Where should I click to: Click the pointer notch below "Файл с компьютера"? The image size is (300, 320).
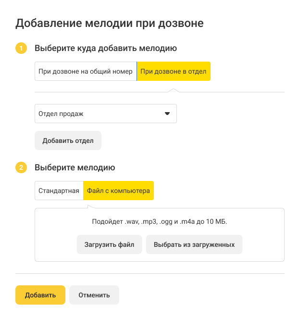point(91,207)
